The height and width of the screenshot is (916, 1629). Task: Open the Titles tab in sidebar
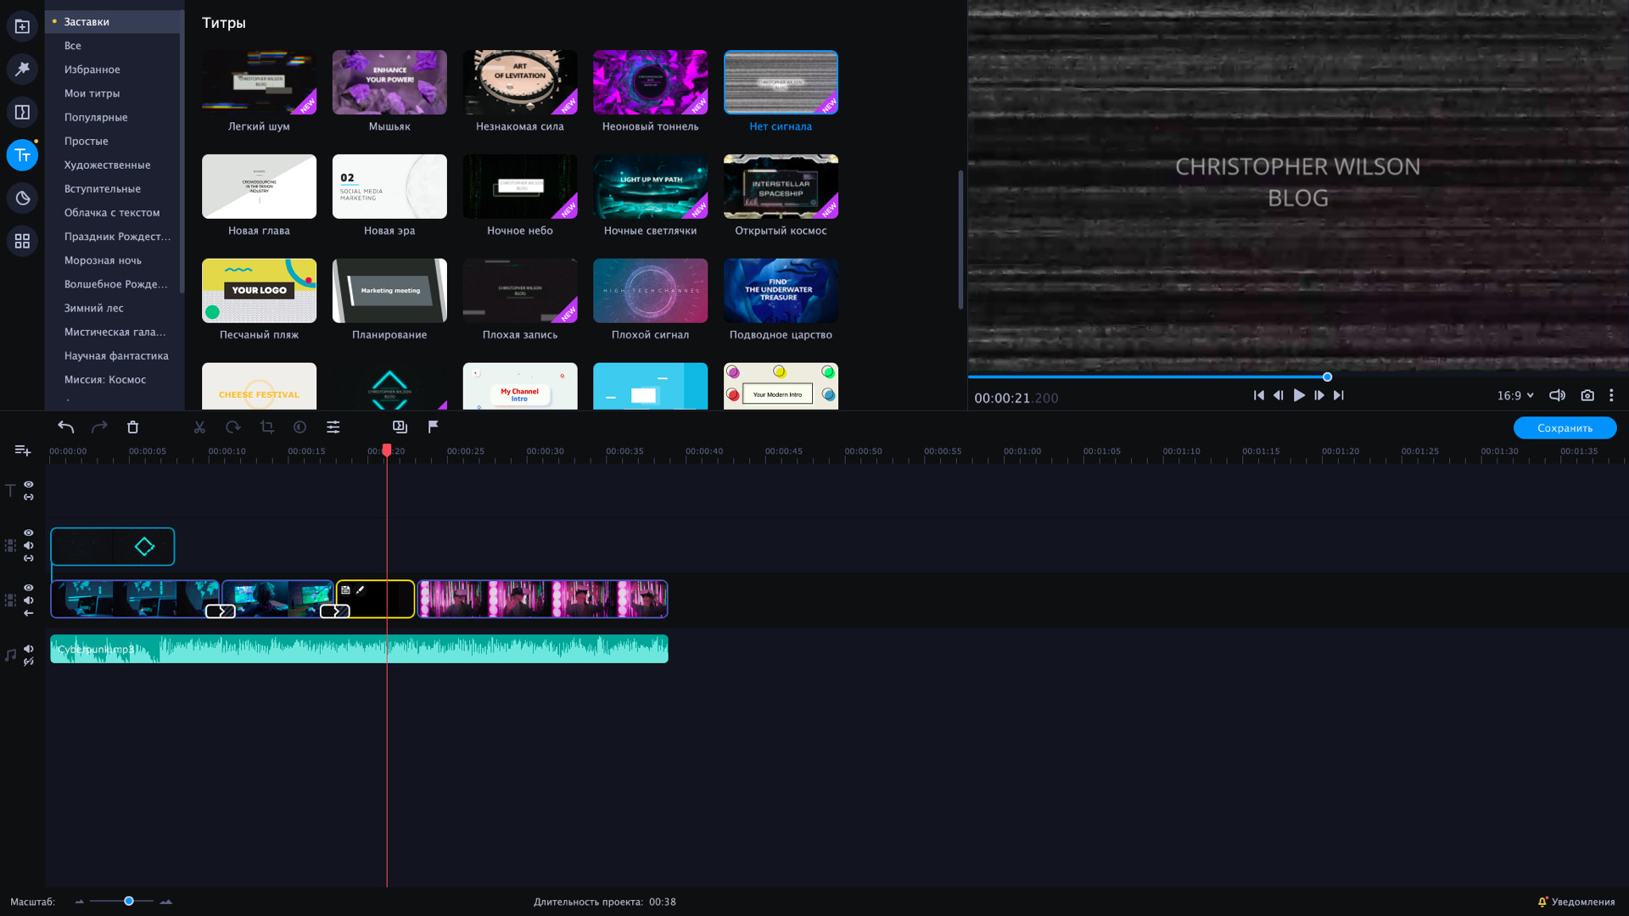pyautogui.click(x=22, y=155)
